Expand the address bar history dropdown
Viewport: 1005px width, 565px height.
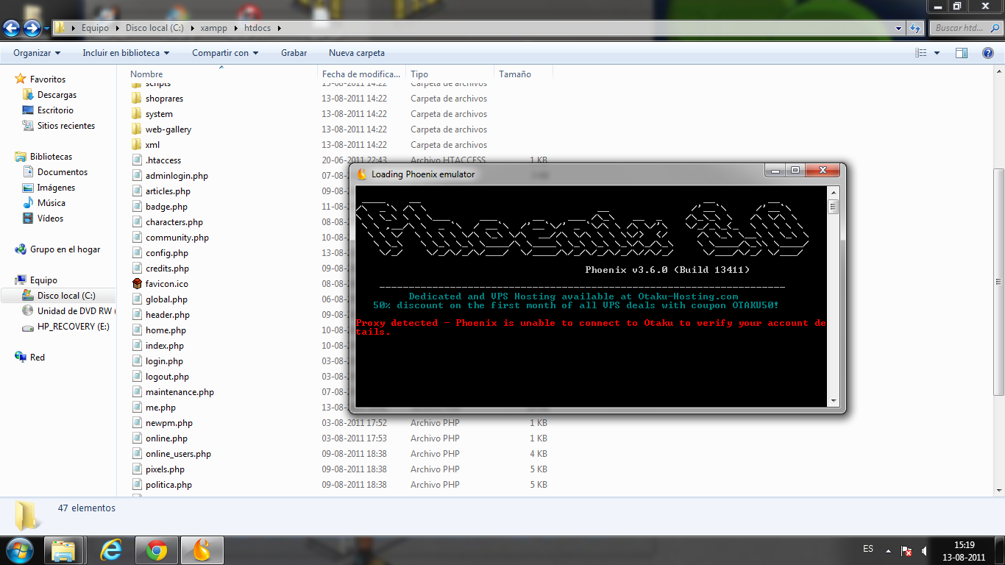coord(899,28)
